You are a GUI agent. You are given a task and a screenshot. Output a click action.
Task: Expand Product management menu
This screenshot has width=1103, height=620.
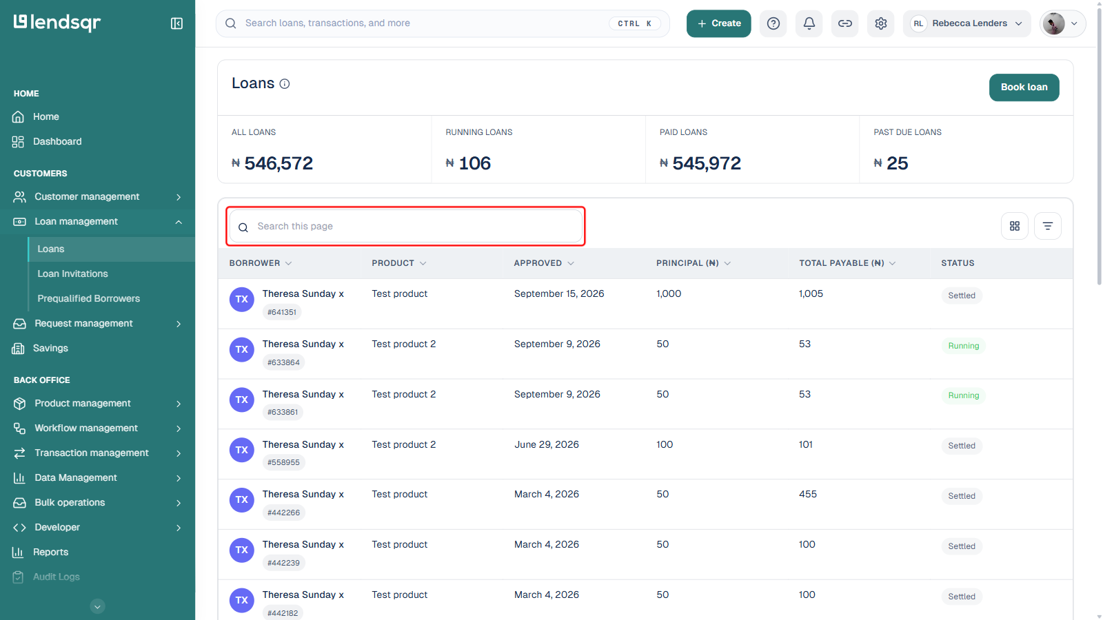point(97,404)
